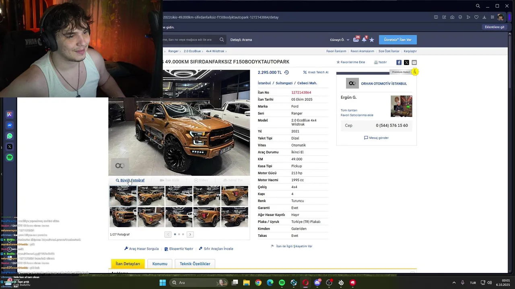Open Size Özel İlanlar link

pos(389,51)
